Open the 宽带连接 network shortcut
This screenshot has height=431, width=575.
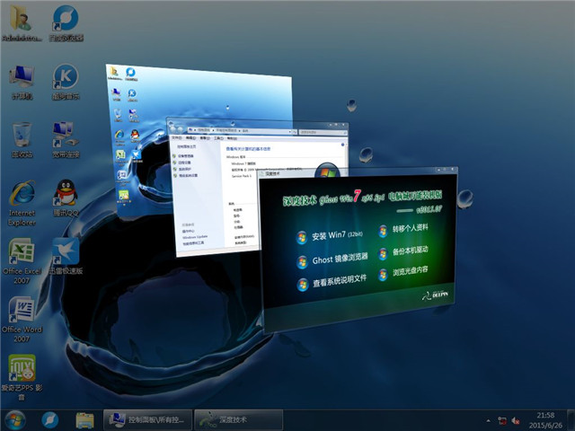pos(65,136)
